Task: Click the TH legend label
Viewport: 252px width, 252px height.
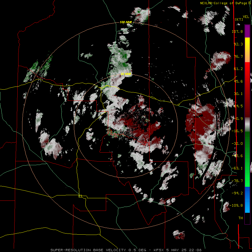Action: 241,218
